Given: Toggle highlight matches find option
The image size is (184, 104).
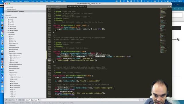Looking at the screenshot, I should pos(23,100).
